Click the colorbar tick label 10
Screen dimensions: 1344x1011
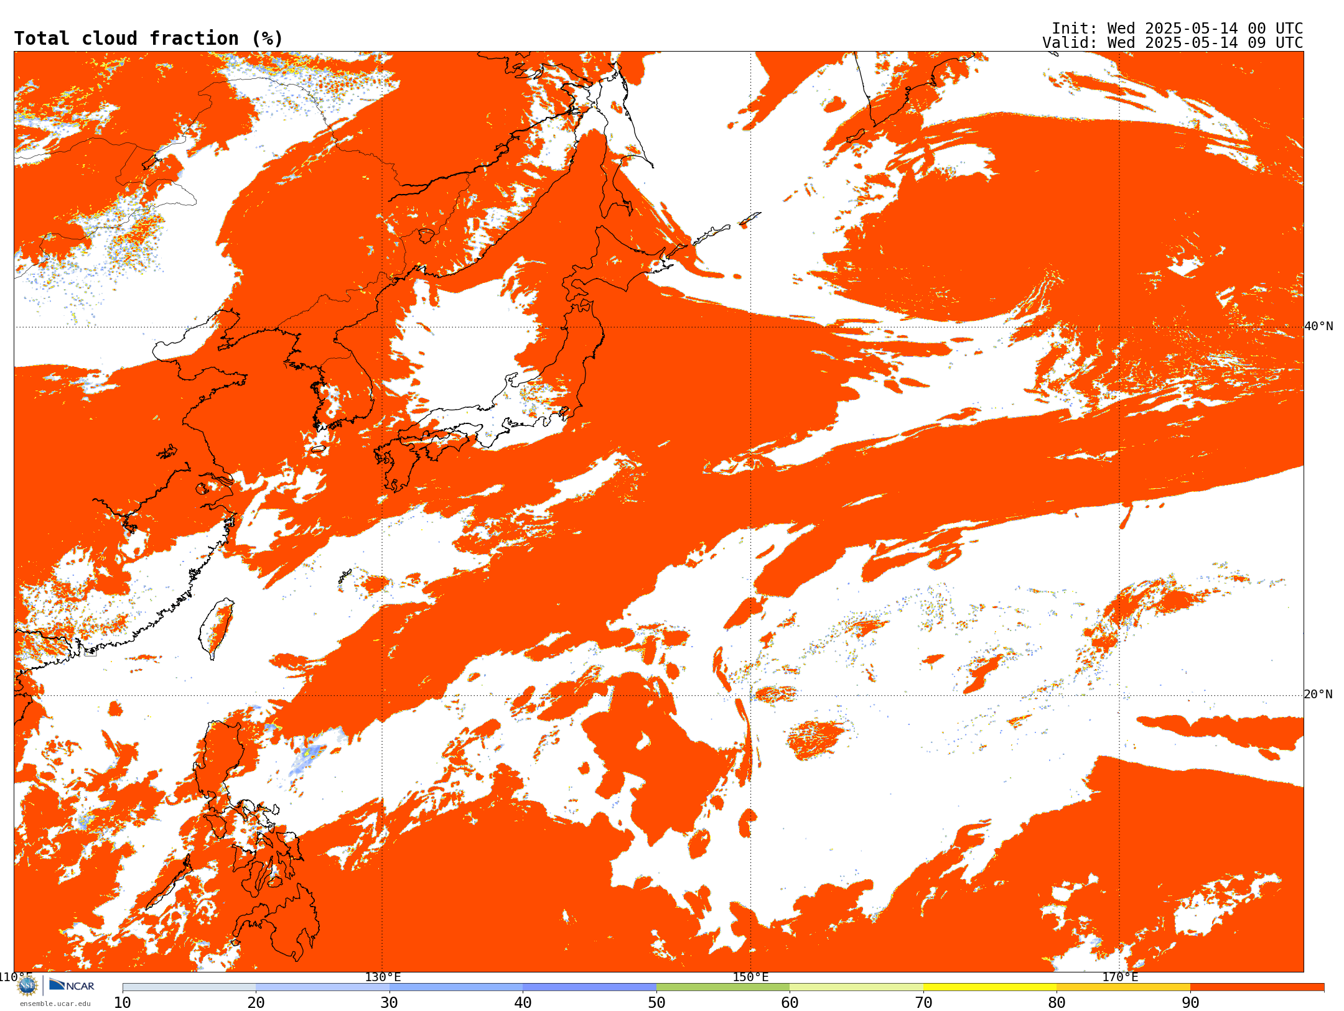point(123,1003)
